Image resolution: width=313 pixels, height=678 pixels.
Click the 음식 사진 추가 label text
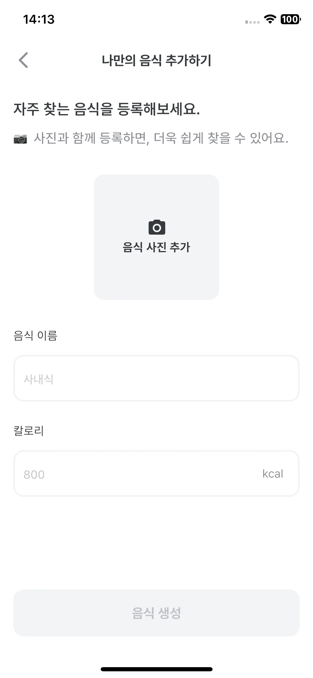pyautogui.click(x=156, y=247)
